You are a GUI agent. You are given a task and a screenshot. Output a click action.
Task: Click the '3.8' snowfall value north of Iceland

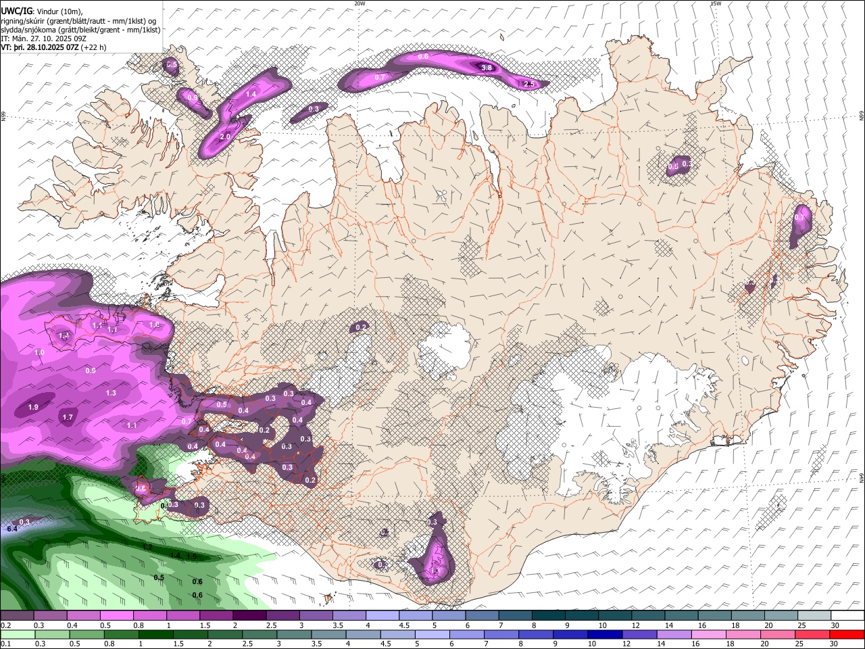(486, 68)
